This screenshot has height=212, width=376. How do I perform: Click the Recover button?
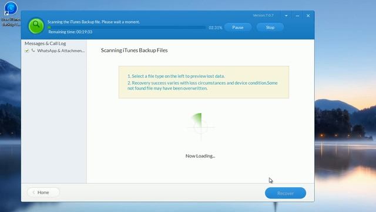[286, 193]
